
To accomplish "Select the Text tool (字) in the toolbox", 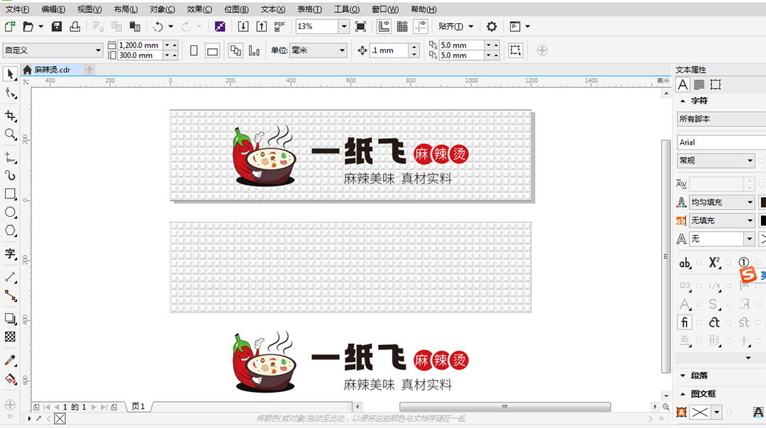I will click(10, 254).
